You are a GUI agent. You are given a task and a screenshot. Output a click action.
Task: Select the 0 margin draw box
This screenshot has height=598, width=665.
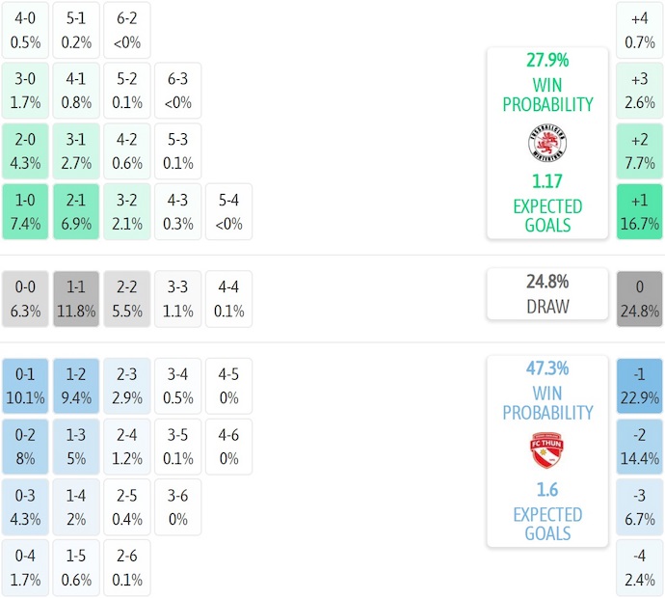639,299
